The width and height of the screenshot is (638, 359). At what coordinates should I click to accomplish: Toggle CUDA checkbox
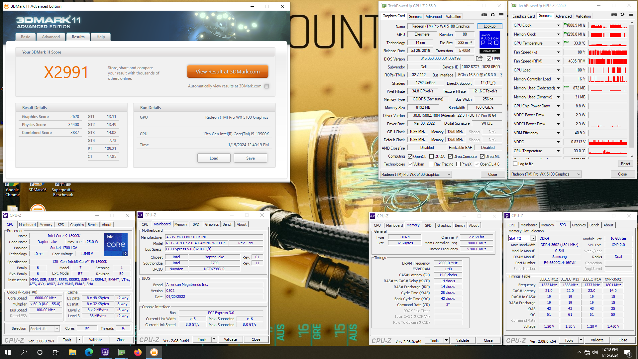pyautogui.click(x=431, y=157)
